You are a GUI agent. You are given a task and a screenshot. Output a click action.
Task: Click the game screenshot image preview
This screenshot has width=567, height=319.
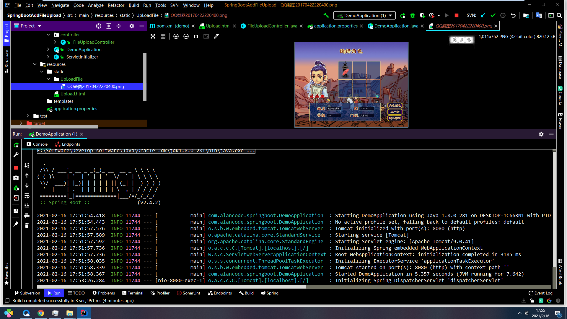(x=351, y=85)
